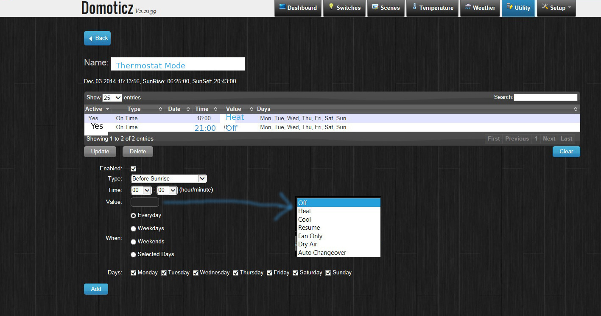
Task: Choose Off in the mode list
Action: tap(338, 203)
